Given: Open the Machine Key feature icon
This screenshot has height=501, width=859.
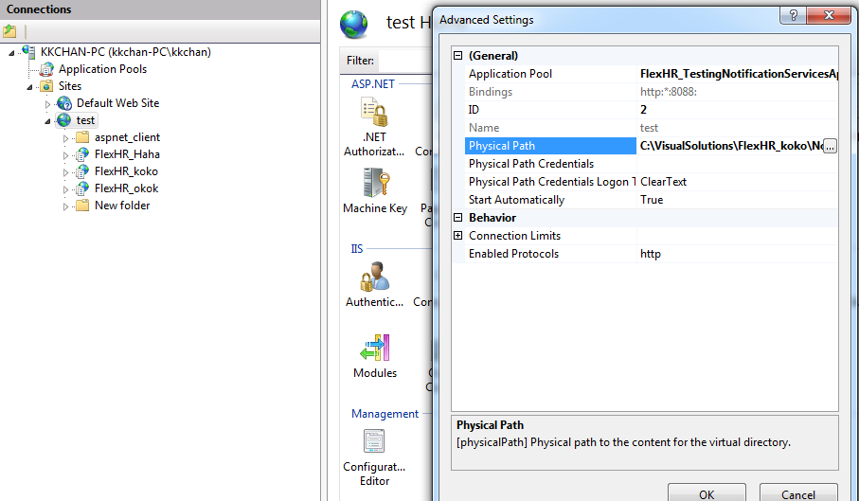Looking at the screenshot, I should (x=376, y=183).
